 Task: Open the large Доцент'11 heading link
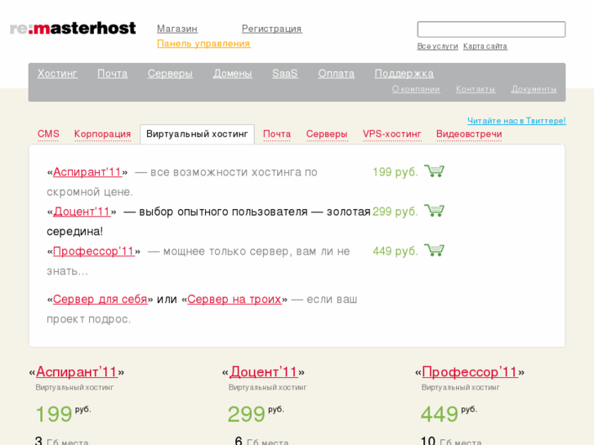pyautogui.click(x=263, y=372)
